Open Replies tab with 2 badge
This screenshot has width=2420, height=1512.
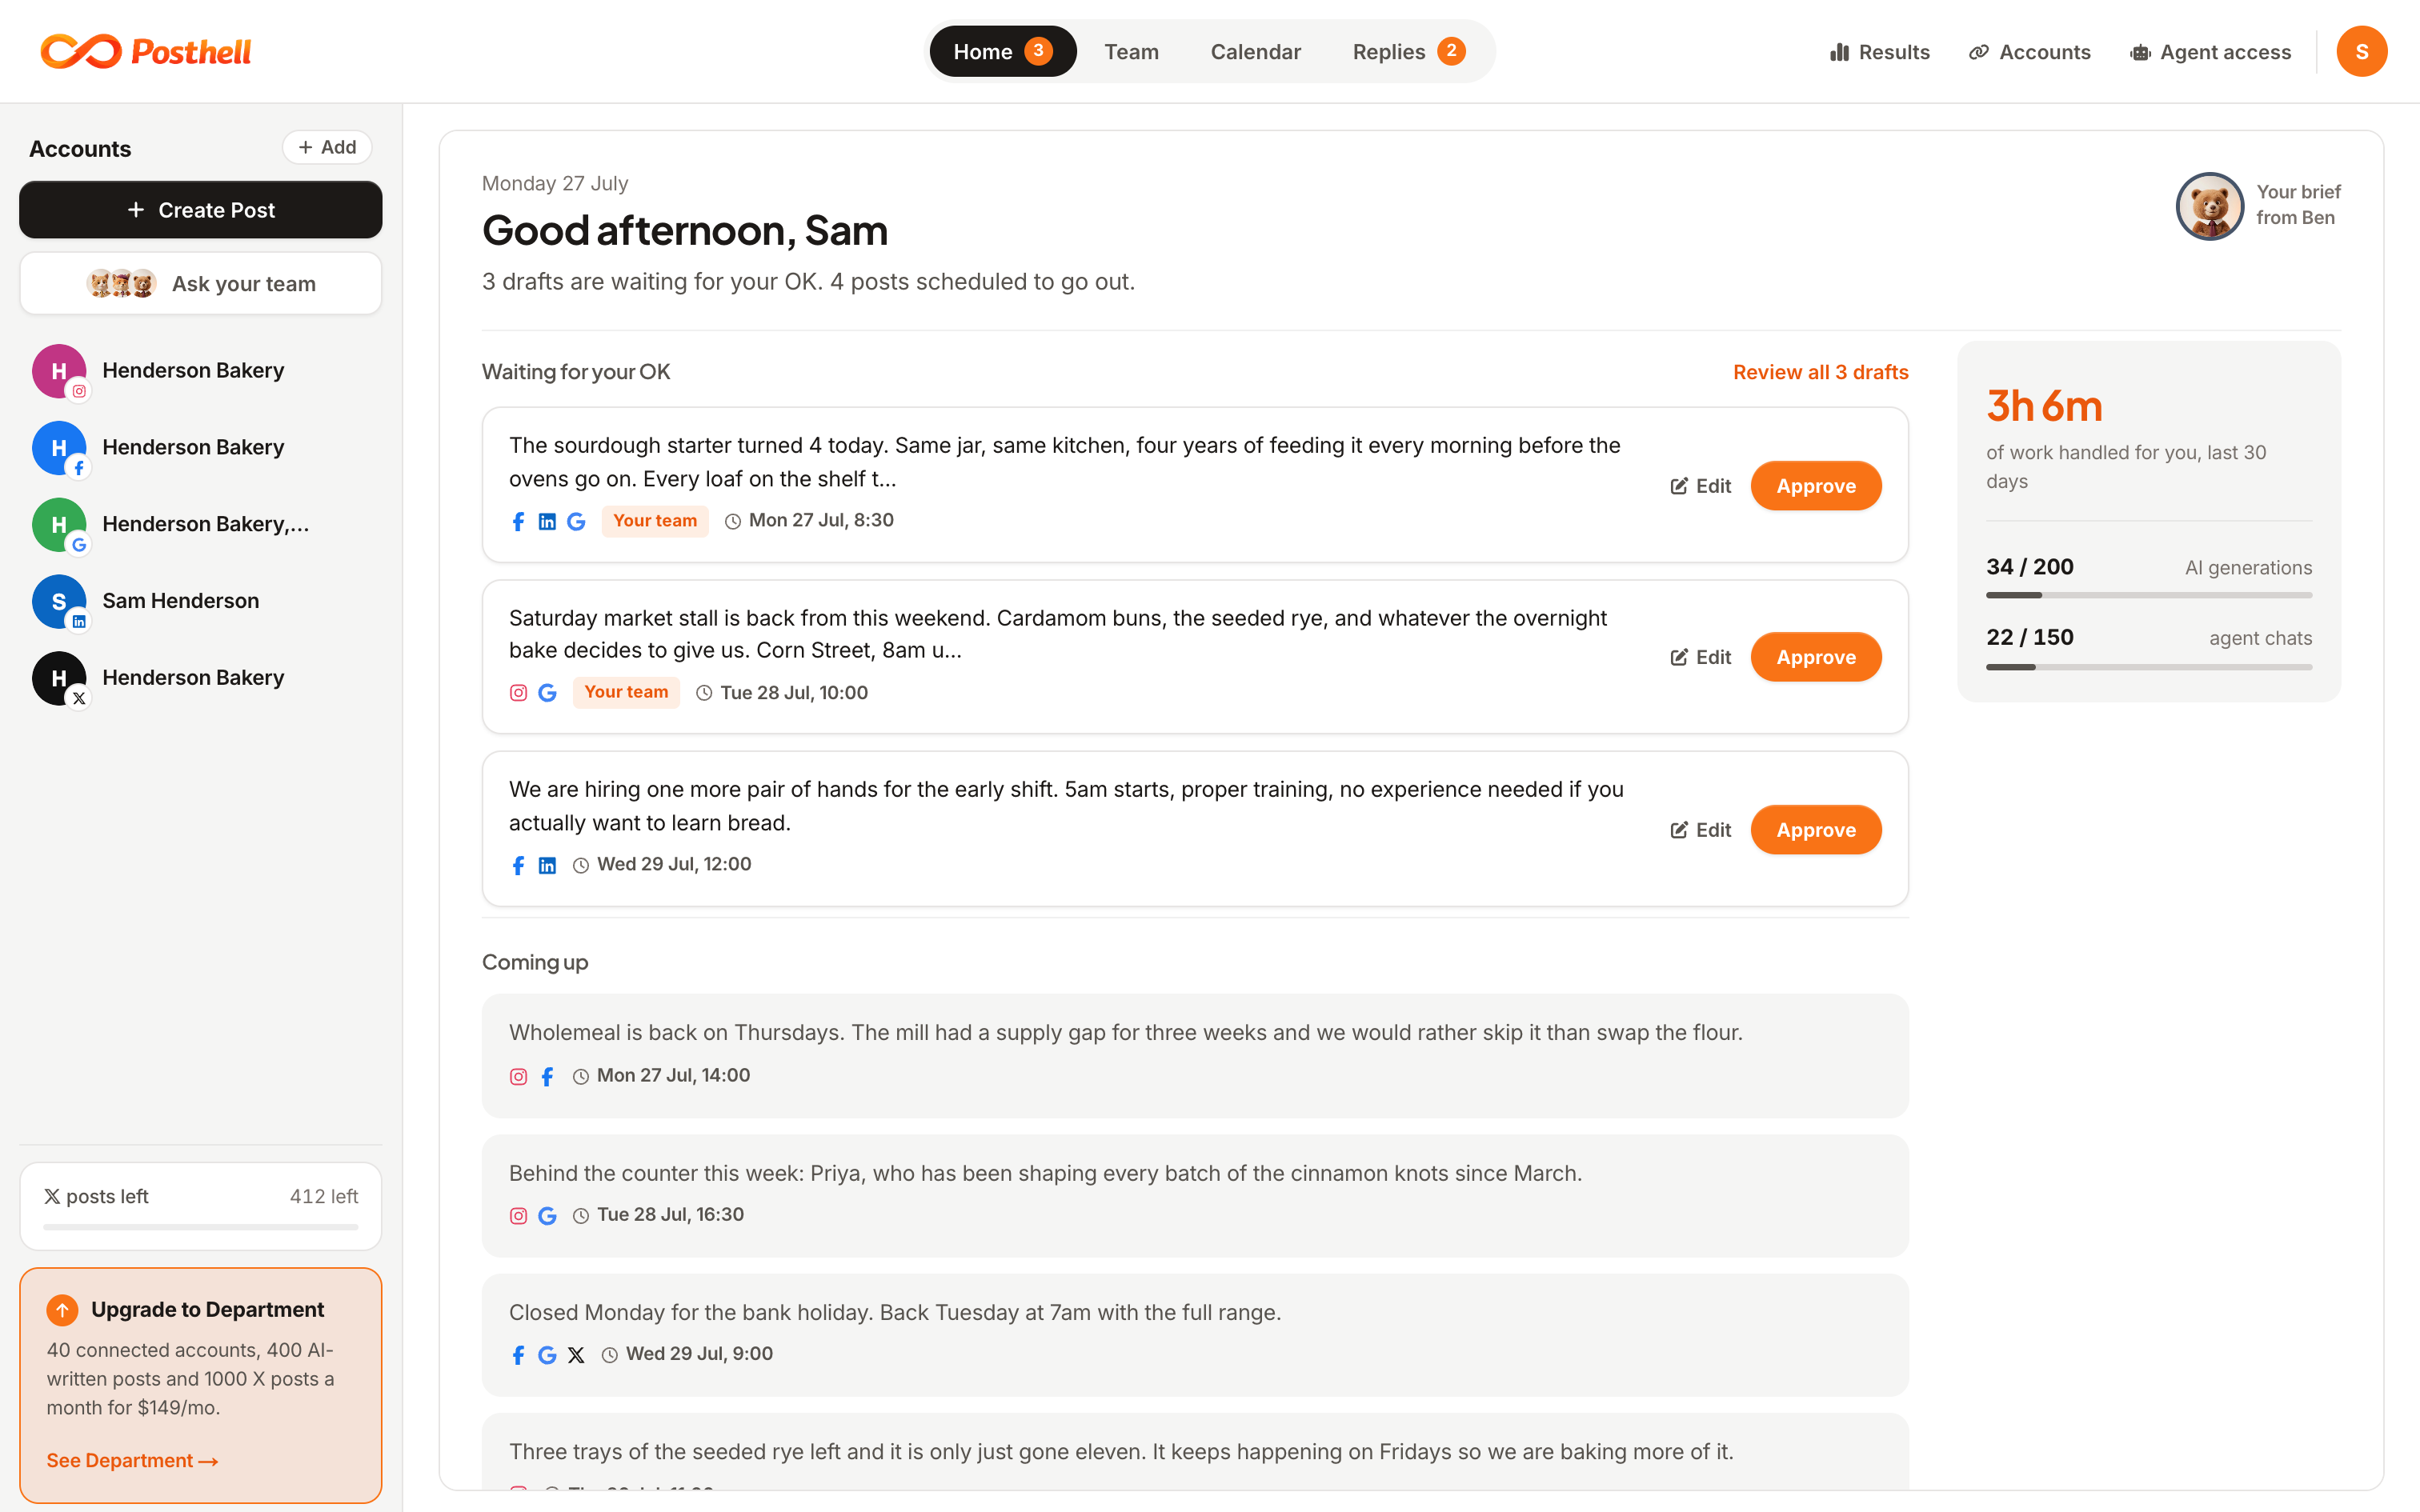click(1408, 51)
